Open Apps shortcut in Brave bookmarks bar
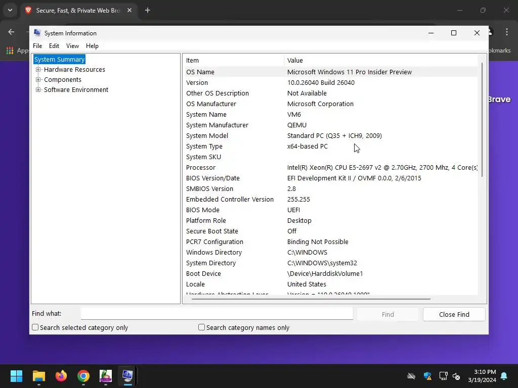 [18, 51]
